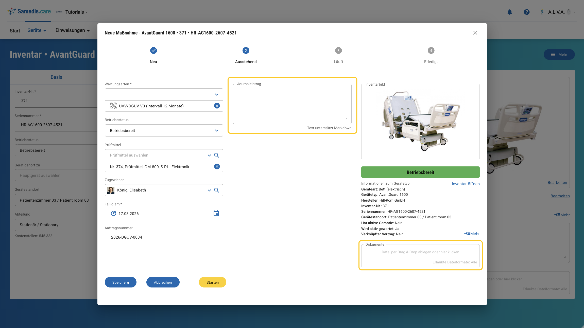The image size is (584, 328).
Task: Click the Abteilung field in background page
Action: point(56,225)
